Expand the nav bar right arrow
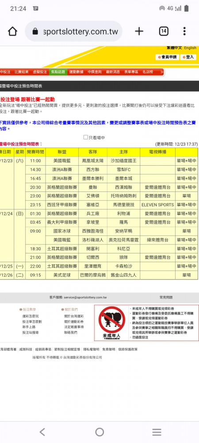The height and width of the screenshot is (443, 199). pyautogui.click(x=162, y=72)
